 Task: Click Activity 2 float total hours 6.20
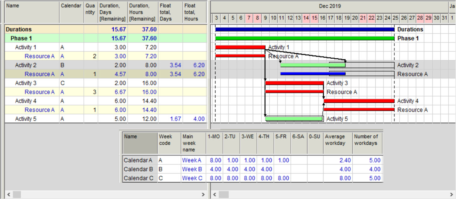pos(199,65)
